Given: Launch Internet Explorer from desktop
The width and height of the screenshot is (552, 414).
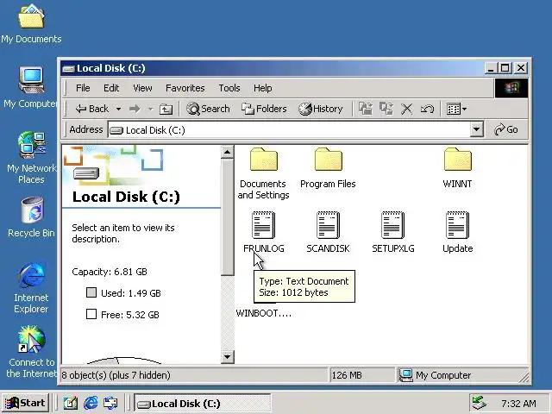Looking at the screenshot, I should pos(31,287).
